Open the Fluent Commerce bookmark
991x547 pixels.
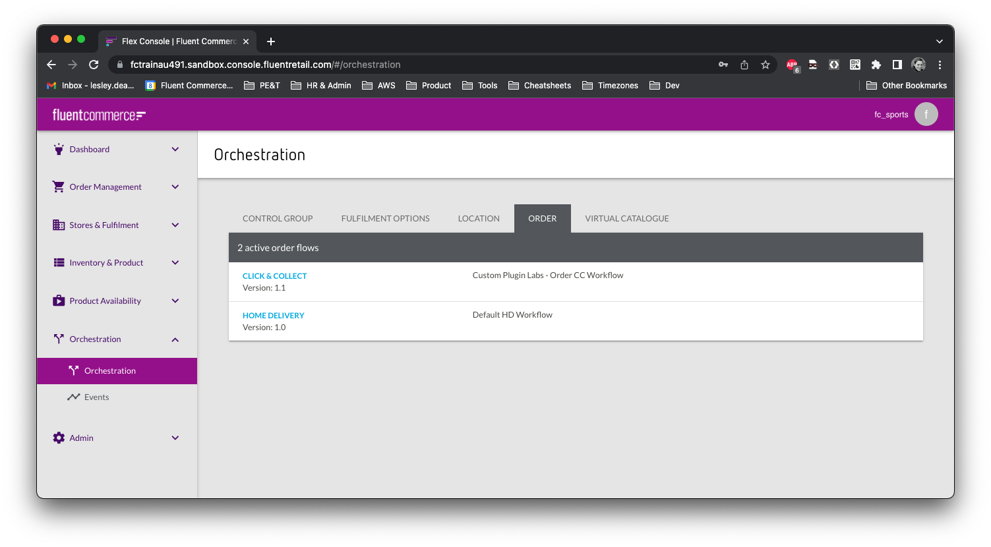click(x=189, y=85)
